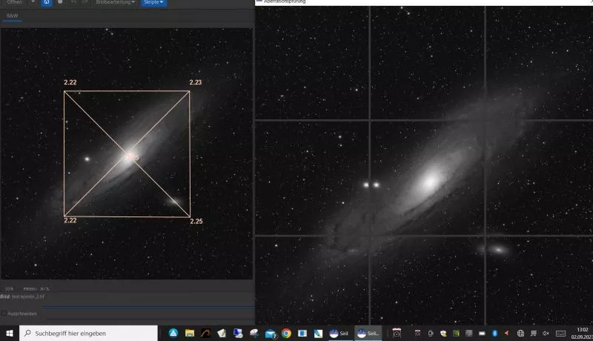This screenshot has height=341, width=593.
Task: Click the Bluetooth tray icon
Action: click(494, 333)
